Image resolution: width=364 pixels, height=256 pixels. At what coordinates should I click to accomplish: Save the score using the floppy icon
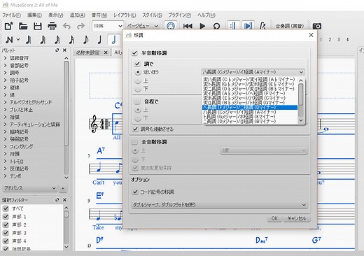[x=38, y=26]
